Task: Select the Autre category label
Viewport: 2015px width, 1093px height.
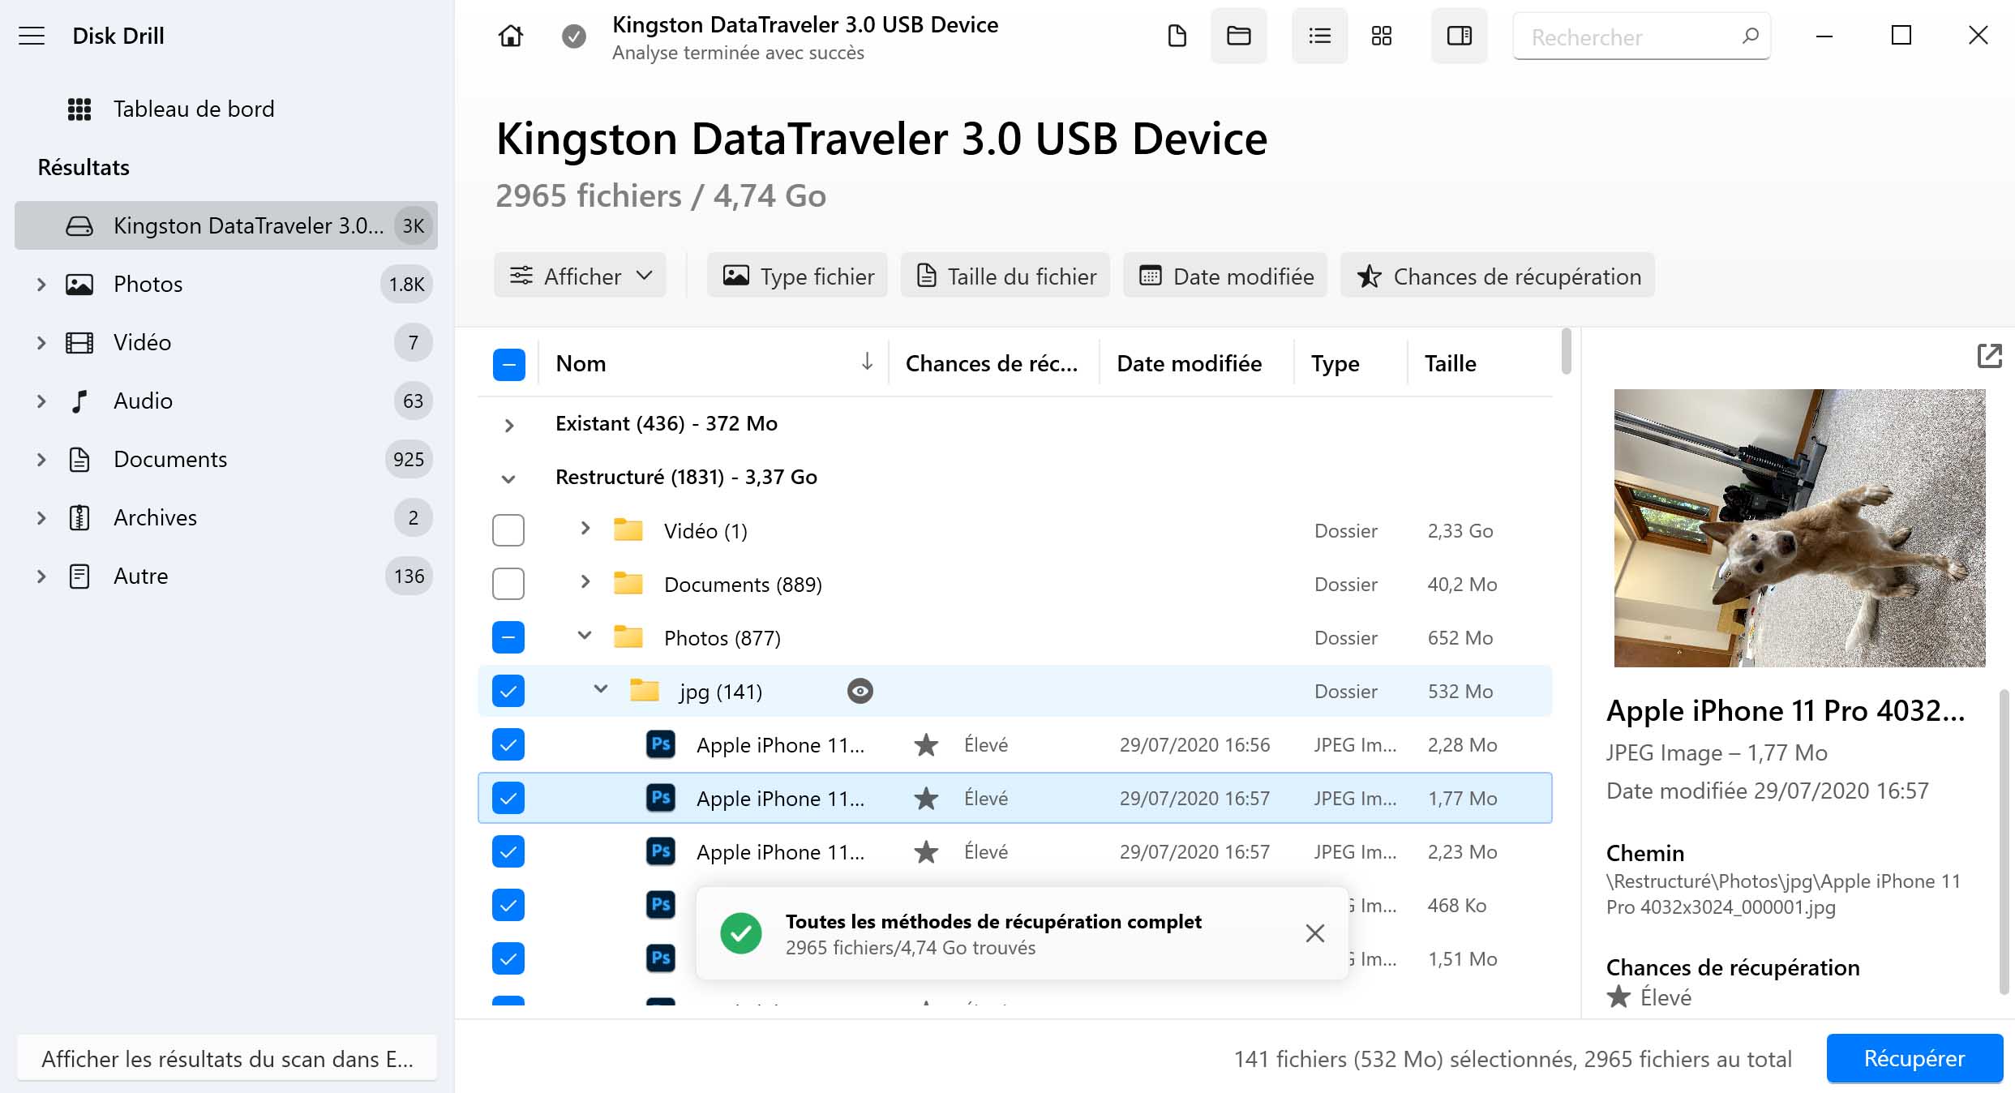Action: click(x=140, y=576)
